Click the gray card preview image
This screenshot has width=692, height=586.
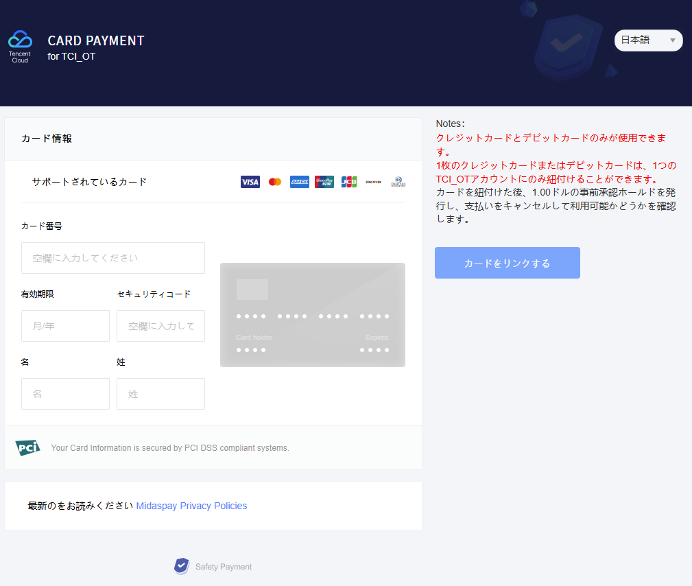(x=313, y=315)
